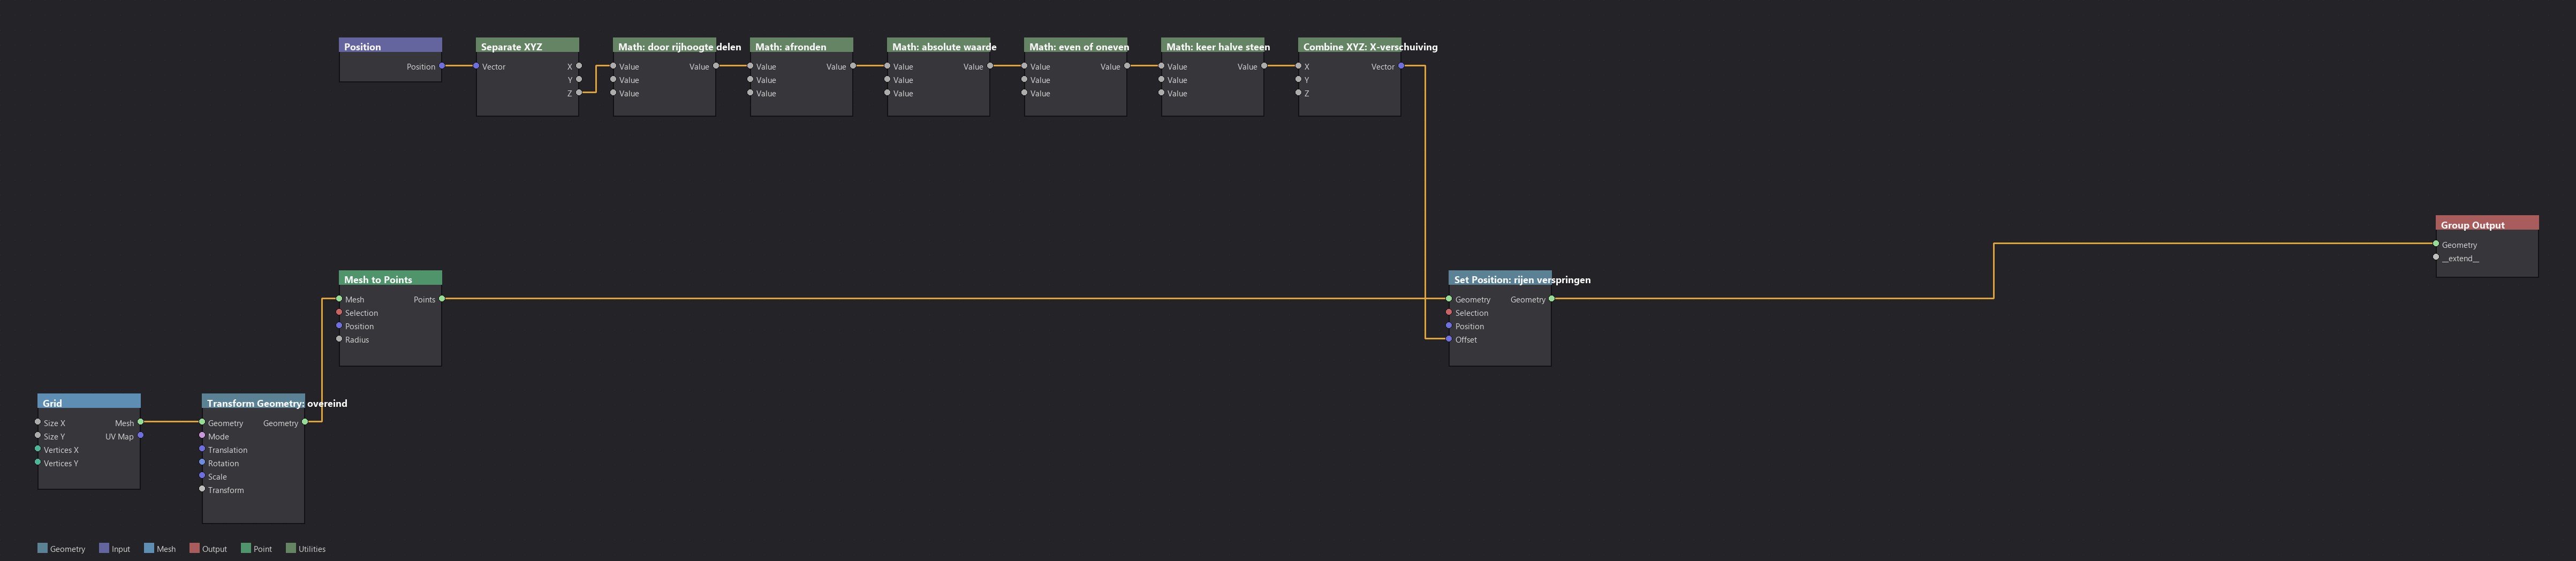Click the "Transform Geometry: overeind" node title

click(x=277, y=403)
